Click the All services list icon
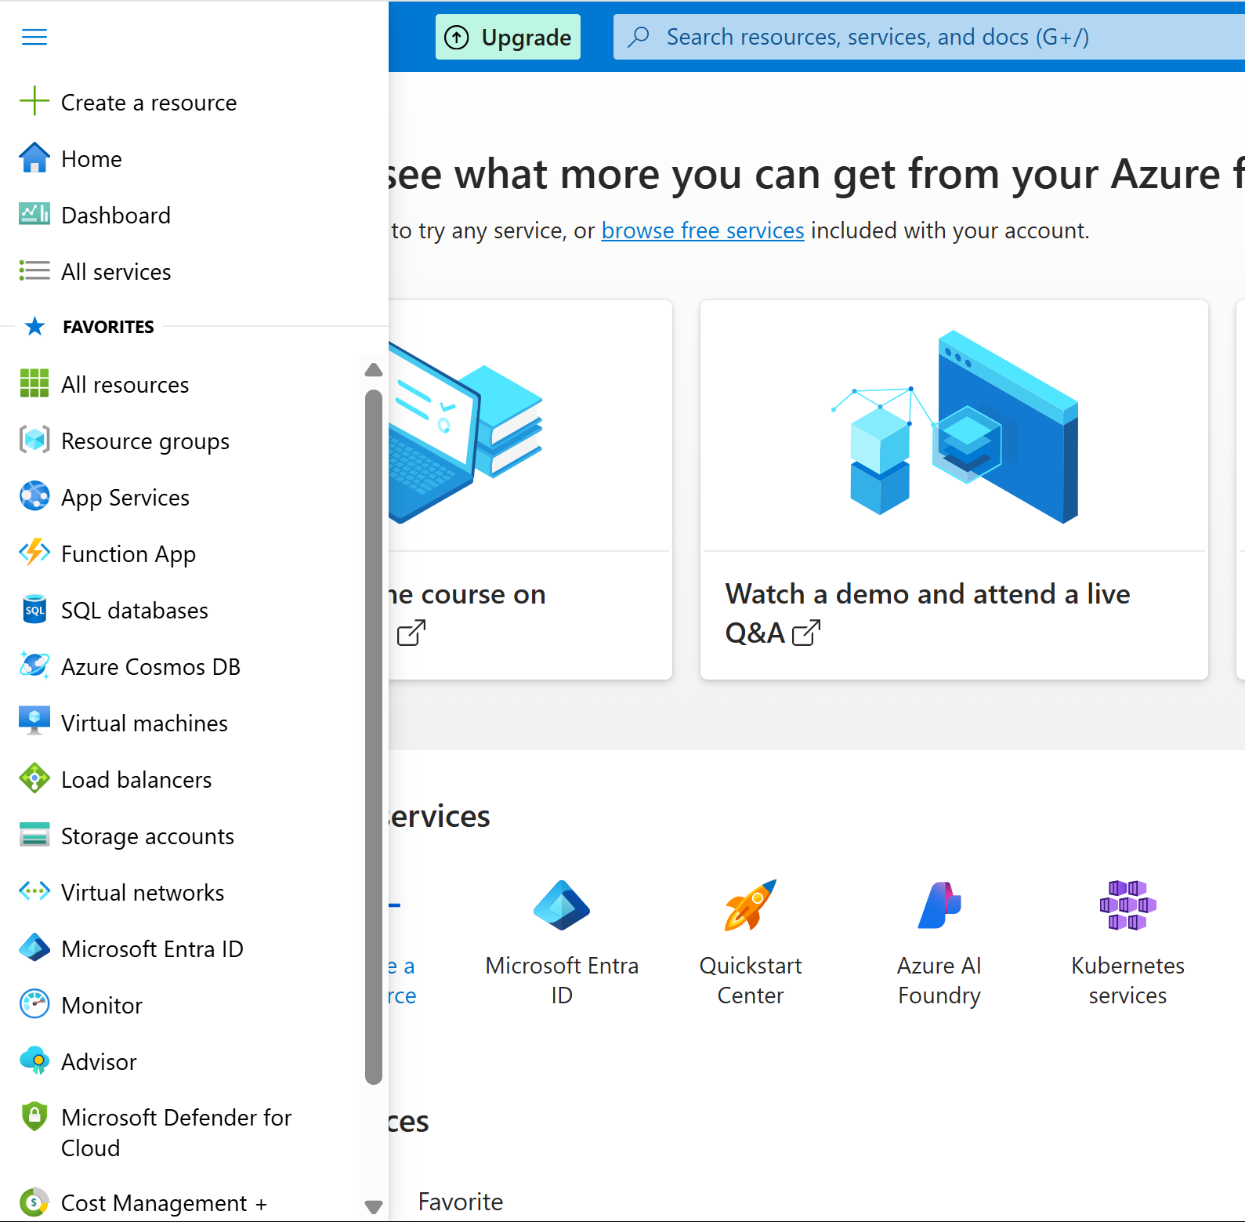 click(x=34, y=270)
